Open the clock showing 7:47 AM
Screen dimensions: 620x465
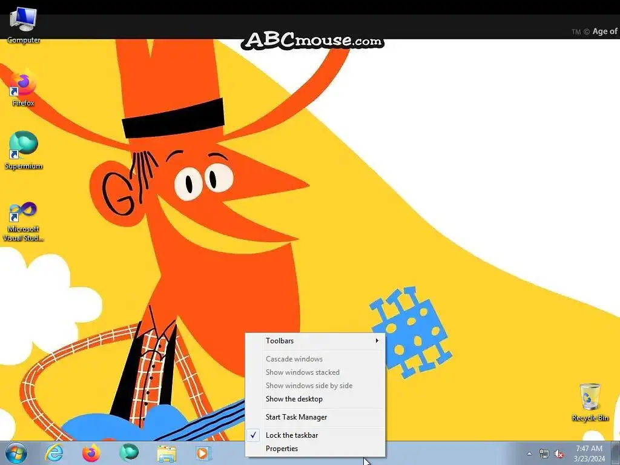point(589,453)
